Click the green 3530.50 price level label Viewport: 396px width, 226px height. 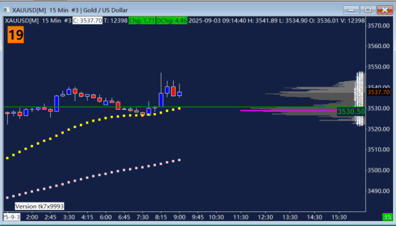(x=350, y=112)
